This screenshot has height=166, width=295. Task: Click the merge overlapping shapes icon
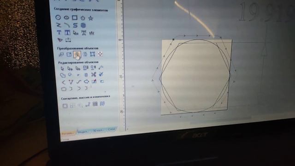pos(63,75)
